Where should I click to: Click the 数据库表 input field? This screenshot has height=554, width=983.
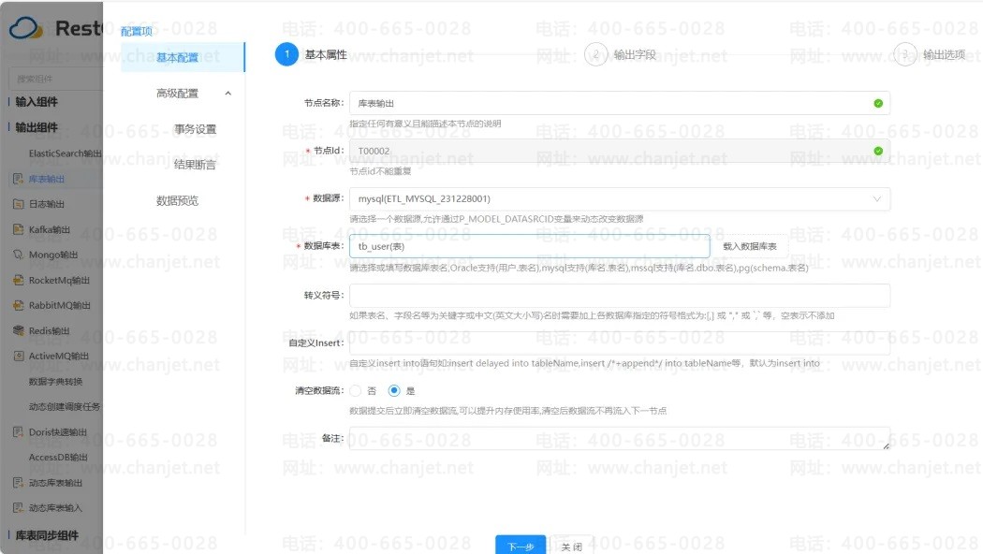529,246
